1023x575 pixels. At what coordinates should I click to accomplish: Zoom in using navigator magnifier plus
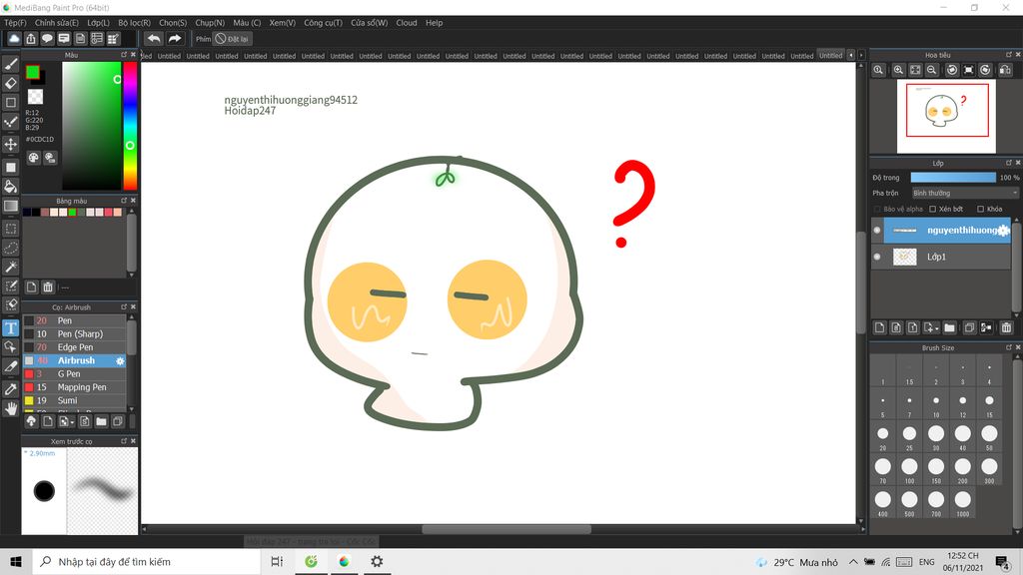pos(898,70)
